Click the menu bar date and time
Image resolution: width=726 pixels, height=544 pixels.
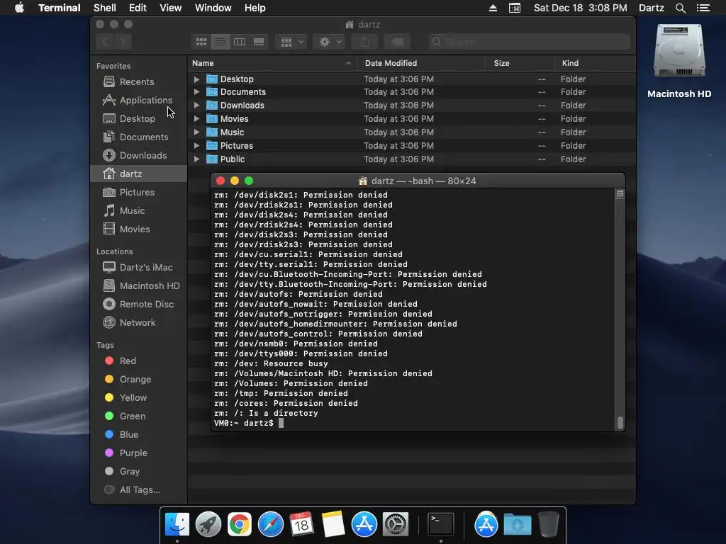tap(580, 8)
